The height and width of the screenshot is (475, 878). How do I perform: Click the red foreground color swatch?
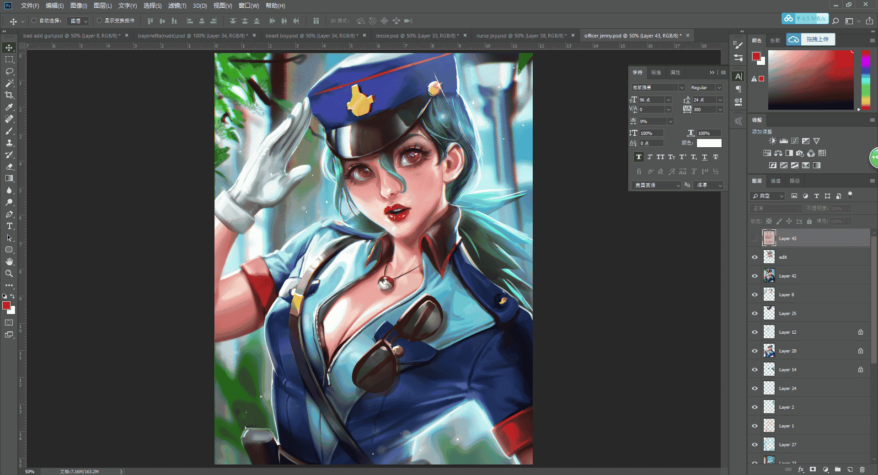pos(6,306)
